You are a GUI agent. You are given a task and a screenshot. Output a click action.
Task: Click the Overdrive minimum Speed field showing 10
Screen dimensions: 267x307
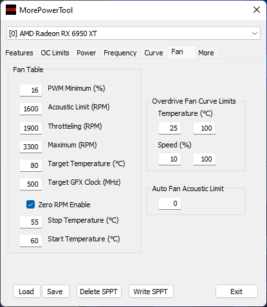pos(170,159)
